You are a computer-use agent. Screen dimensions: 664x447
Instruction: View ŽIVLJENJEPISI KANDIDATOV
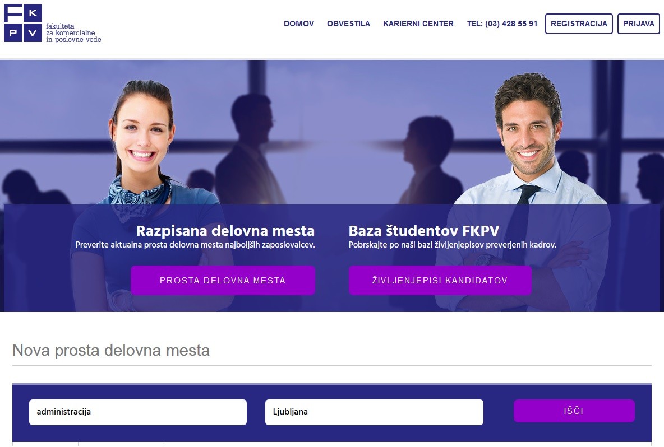click(x=440, y=281)
